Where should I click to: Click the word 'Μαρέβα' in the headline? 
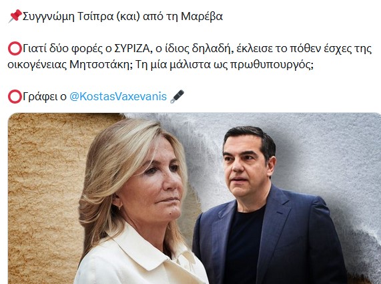click(x=202, y=17)
